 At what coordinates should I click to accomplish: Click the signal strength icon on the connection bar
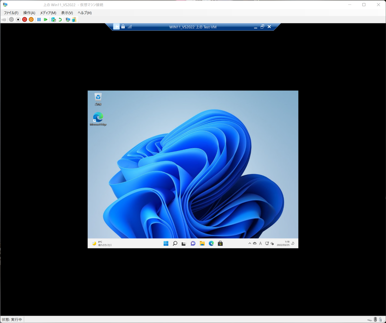click(130, 27)
